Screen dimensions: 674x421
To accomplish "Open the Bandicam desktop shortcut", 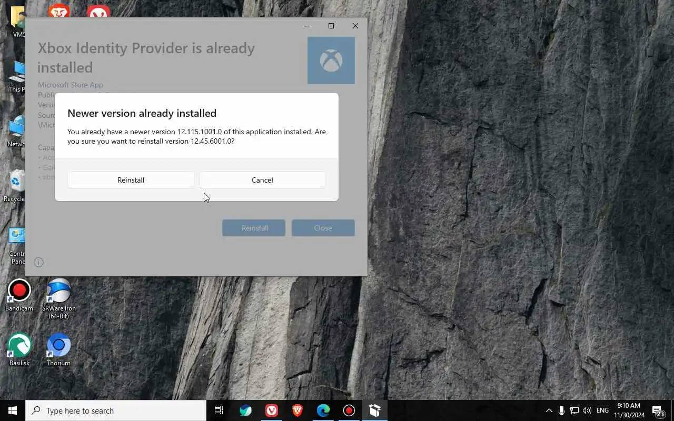I will [19, 295].
